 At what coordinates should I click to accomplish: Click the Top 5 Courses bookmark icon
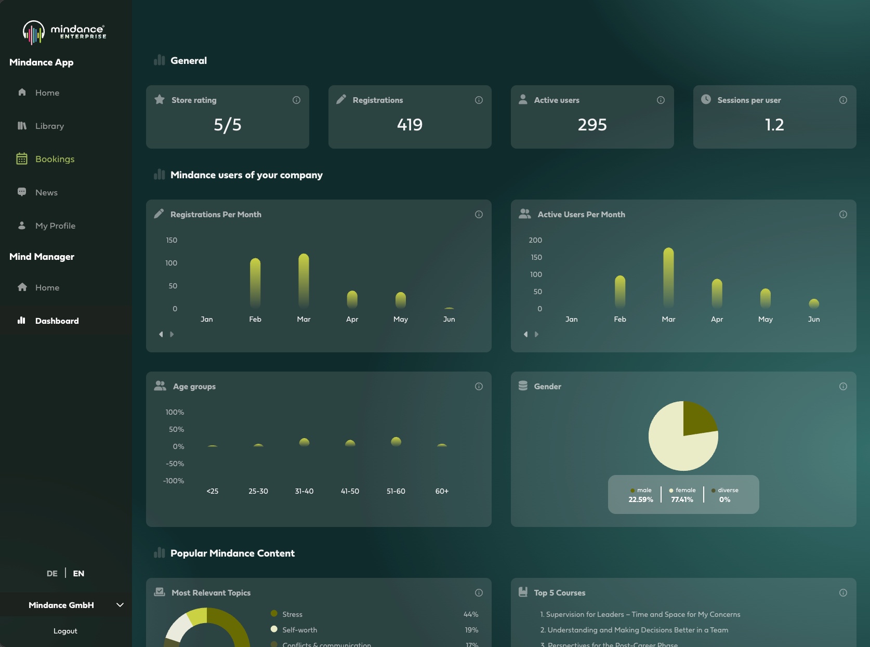523,592
